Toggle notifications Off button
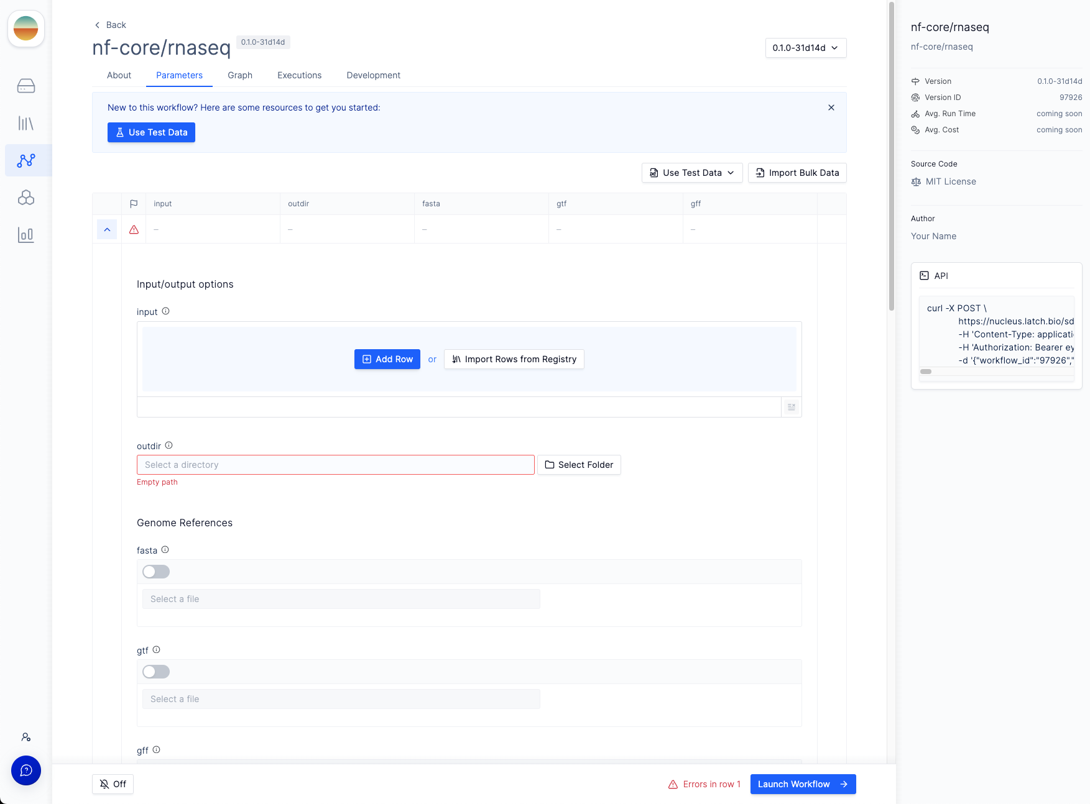Viewport: 1090px width, 804px height. coord(113,784)
